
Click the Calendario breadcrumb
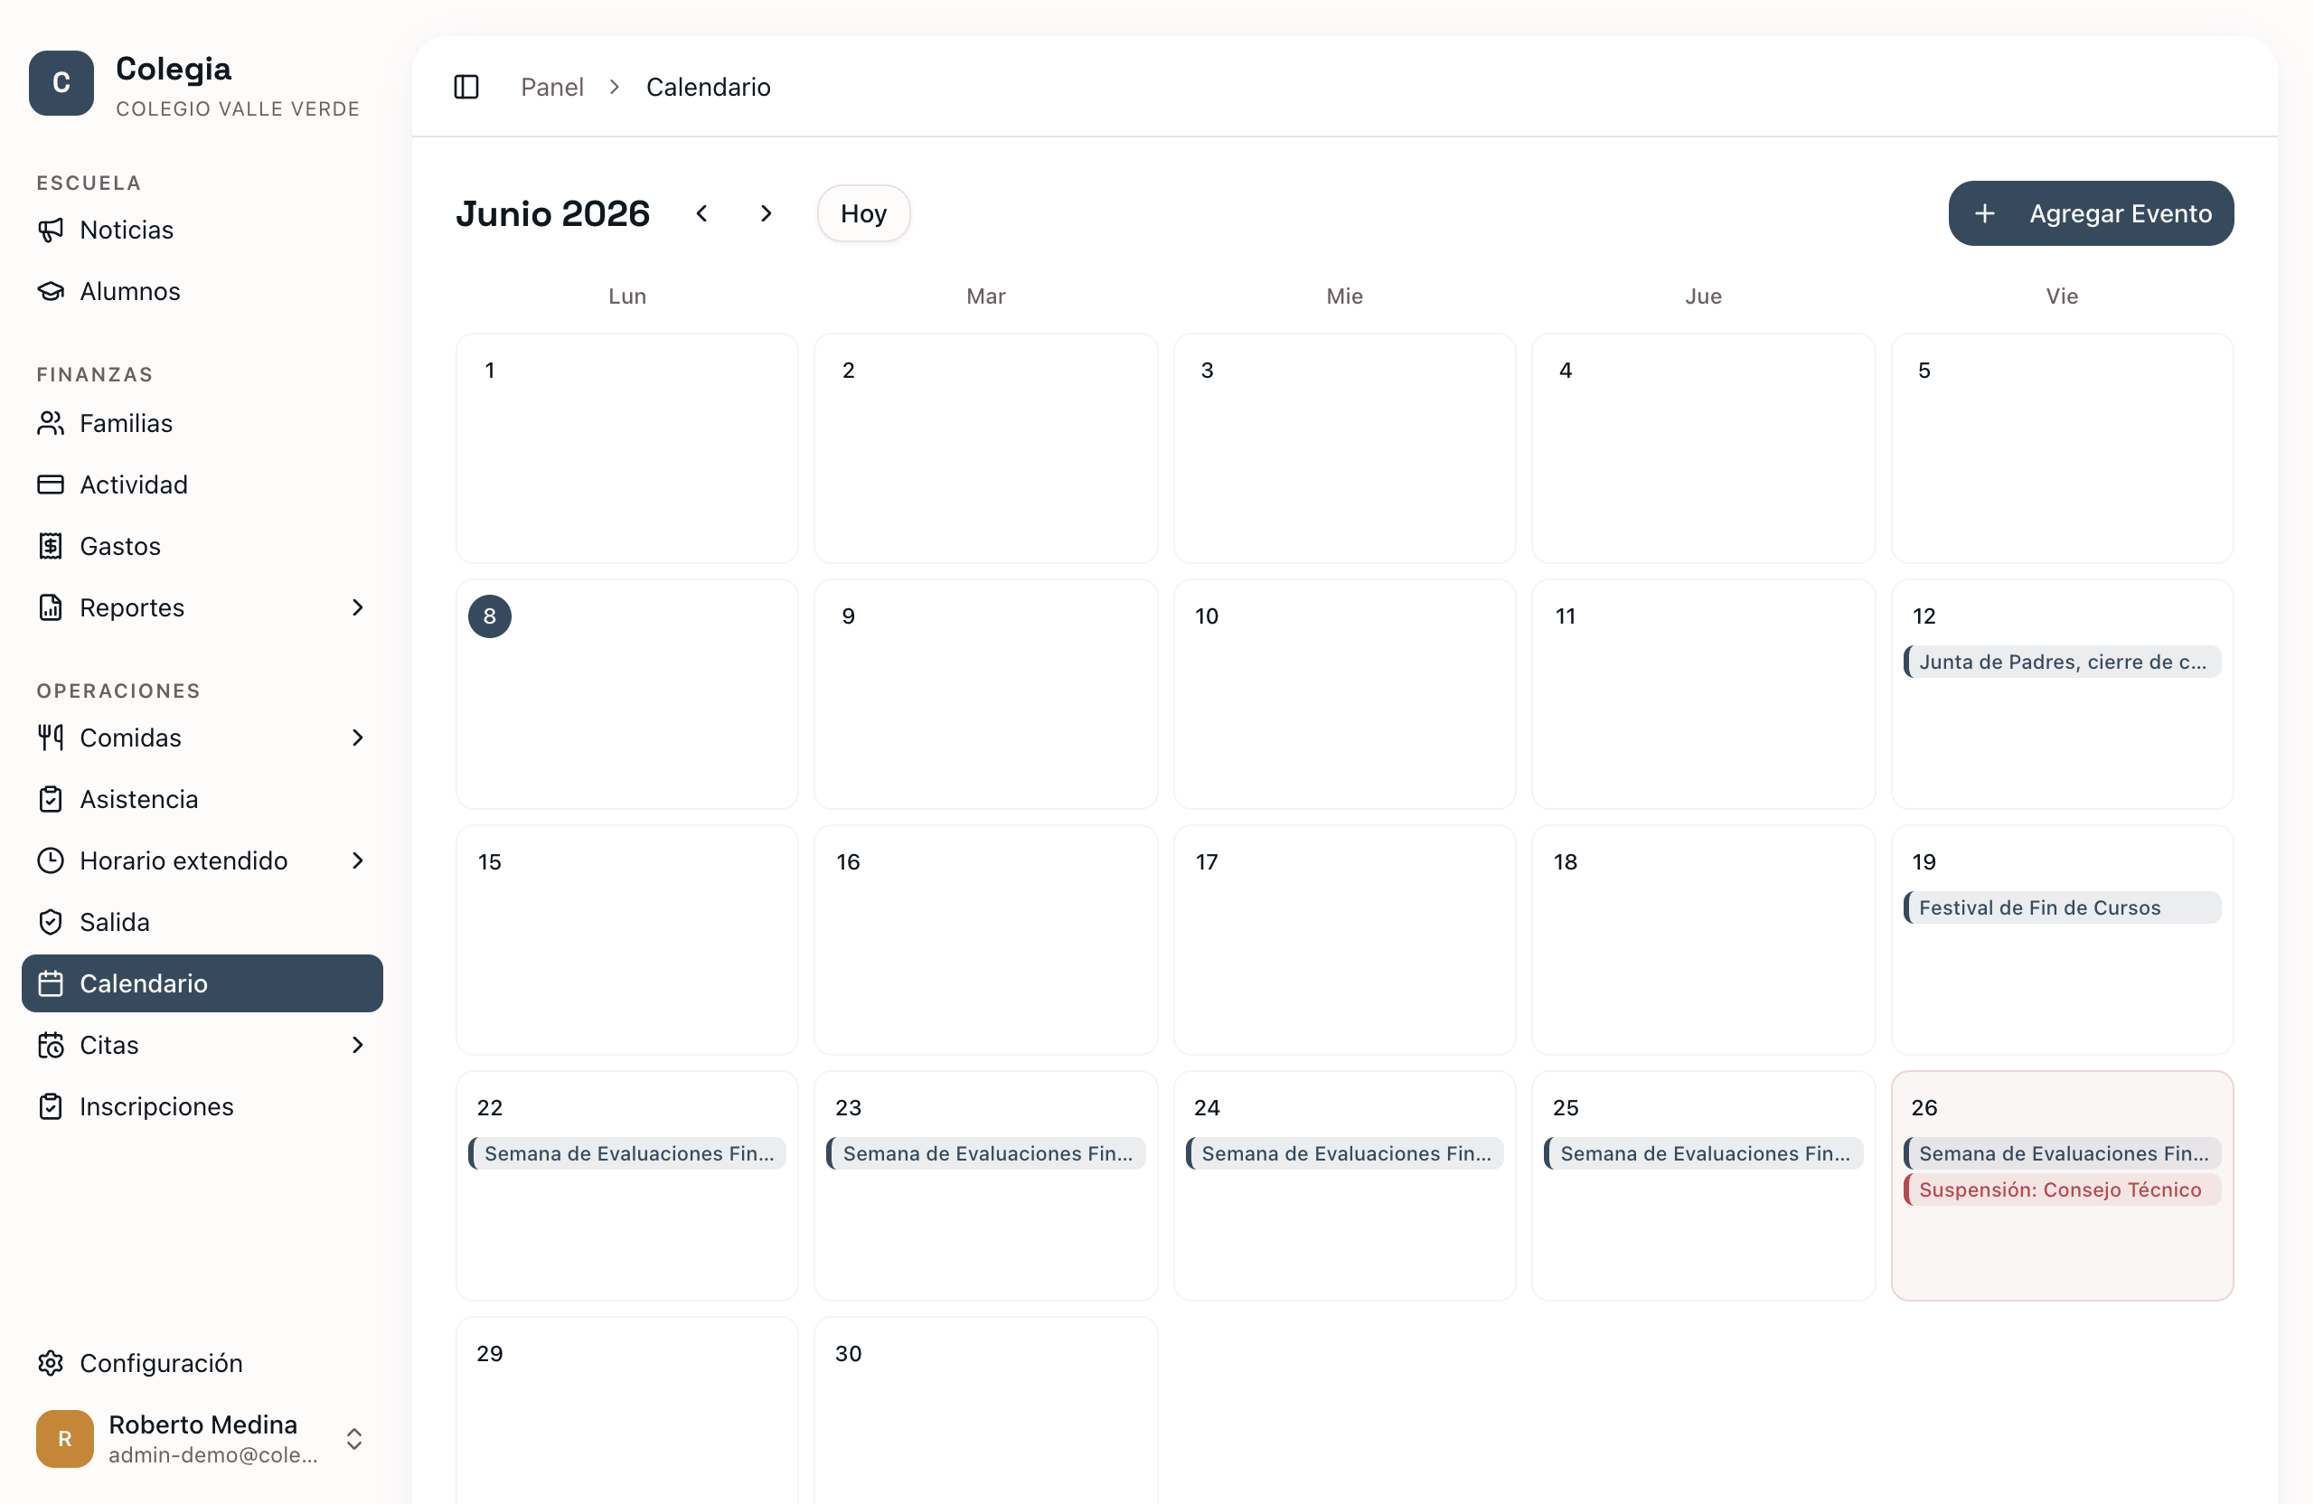point(708,87)
